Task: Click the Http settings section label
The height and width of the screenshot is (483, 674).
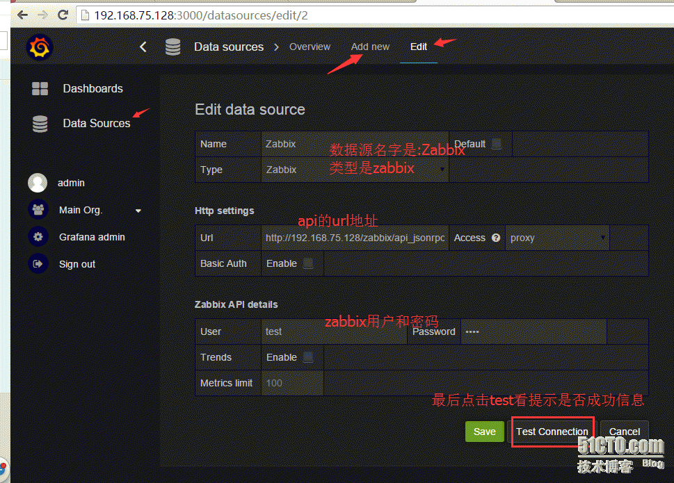Action: click(225, 211)
